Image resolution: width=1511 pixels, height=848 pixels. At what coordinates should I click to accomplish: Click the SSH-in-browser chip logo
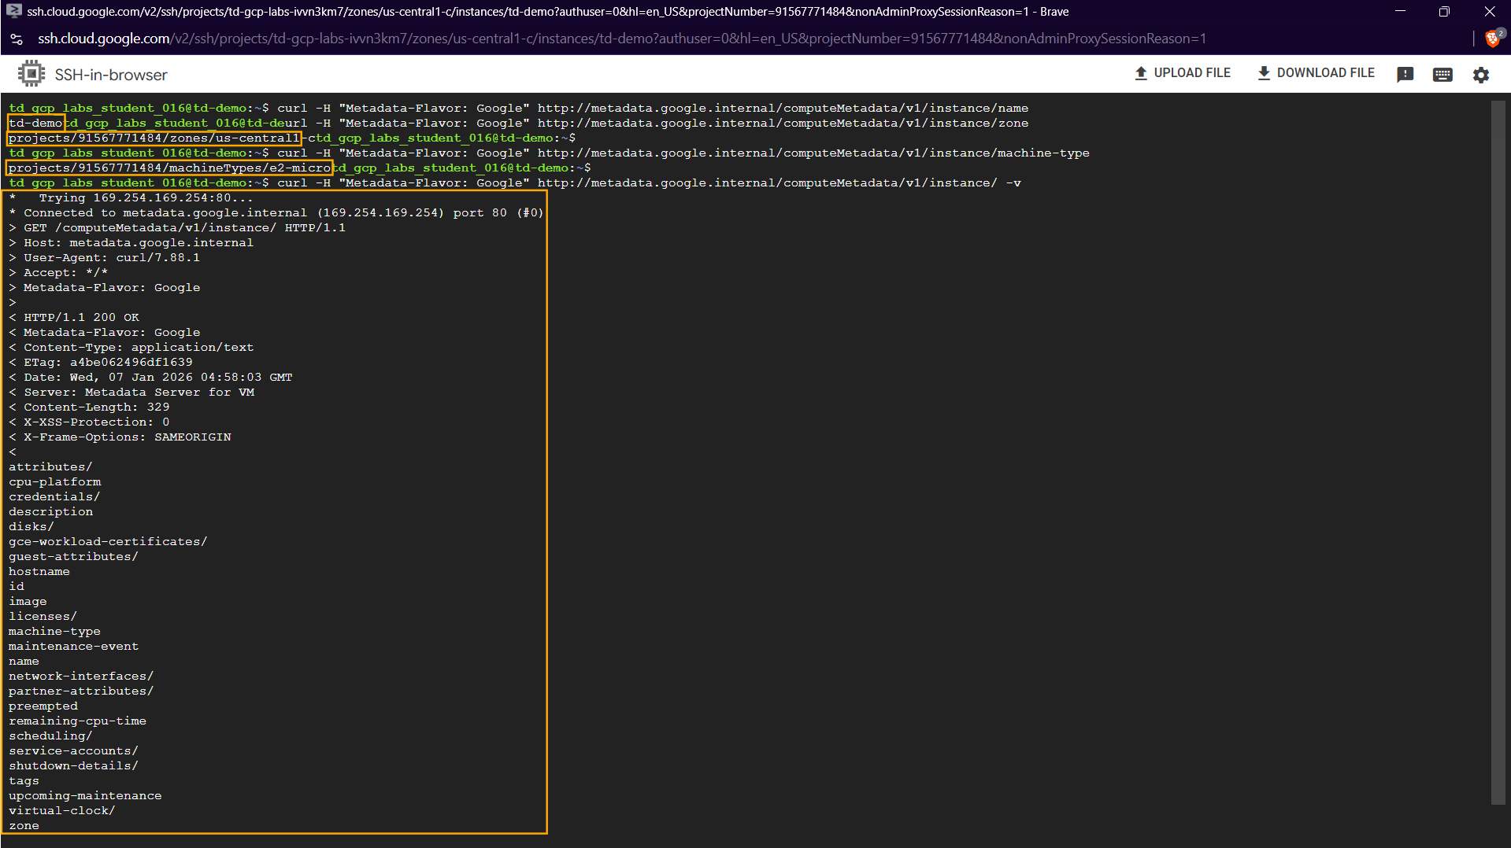pyautogui.click(x=31, y=73)
